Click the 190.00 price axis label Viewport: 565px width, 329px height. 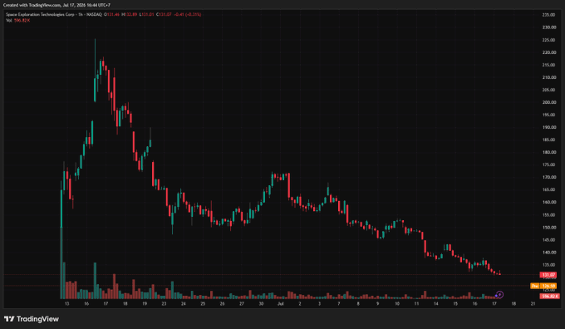click(548, 127)
